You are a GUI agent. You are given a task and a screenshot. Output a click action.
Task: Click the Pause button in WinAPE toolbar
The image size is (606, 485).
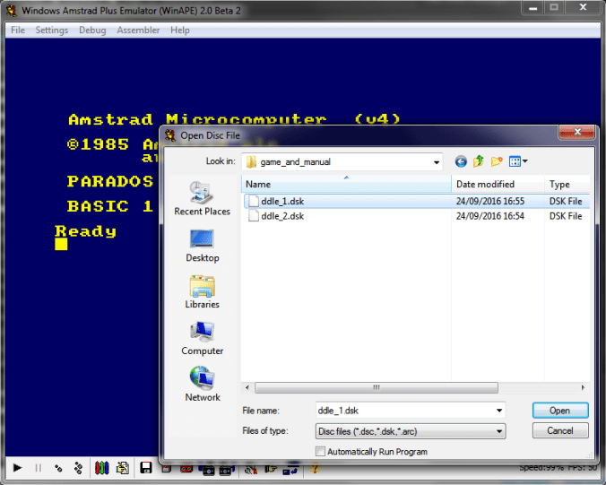click(x=39, y=468)
